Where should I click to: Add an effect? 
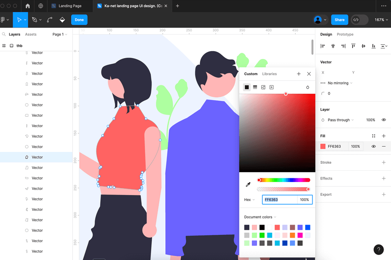tap(384, 178)
